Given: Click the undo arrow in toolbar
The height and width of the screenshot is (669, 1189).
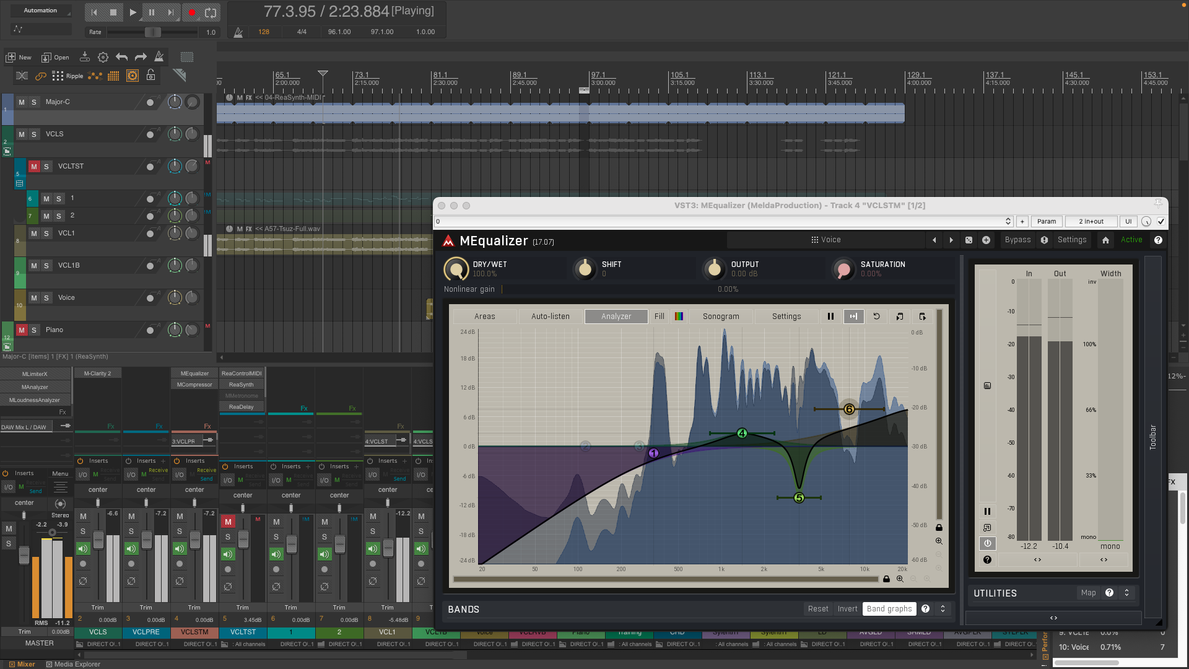Looking at the screenshot, I should pyautogui.click(x=122, y=57).
